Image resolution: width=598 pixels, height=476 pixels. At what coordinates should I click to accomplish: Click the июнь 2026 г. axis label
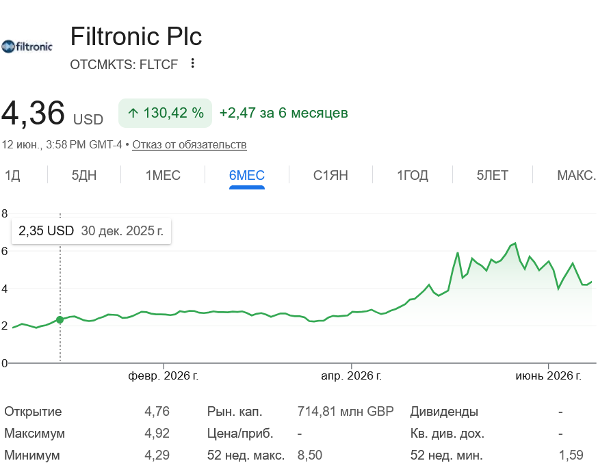pyautogui.click(x=549, y=375)
